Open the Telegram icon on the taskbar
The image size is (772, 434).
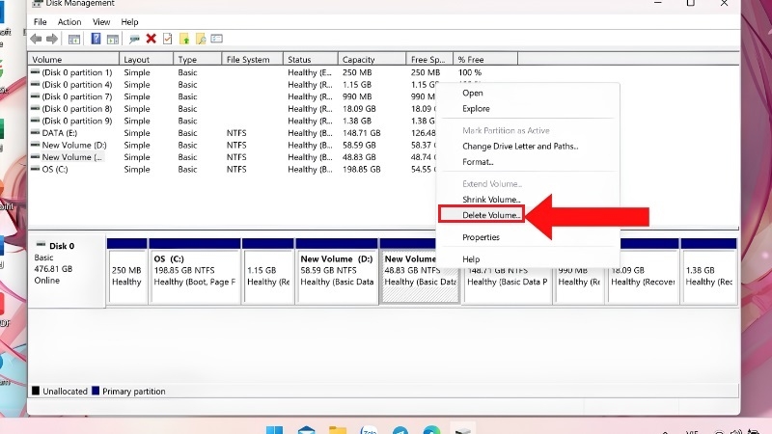[x=400, y=429]
